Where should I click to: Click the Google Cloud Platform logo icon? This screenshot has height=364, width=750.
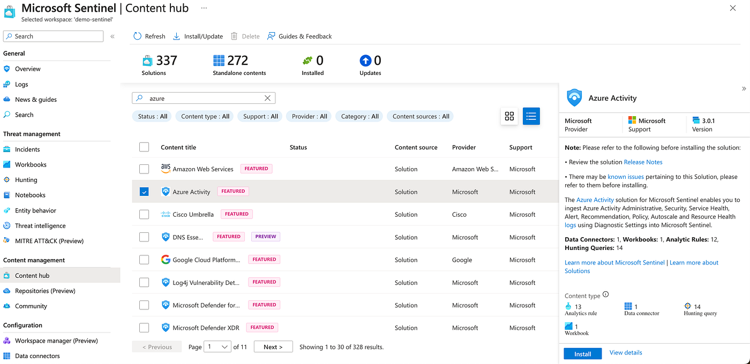(x=166, y=260)
